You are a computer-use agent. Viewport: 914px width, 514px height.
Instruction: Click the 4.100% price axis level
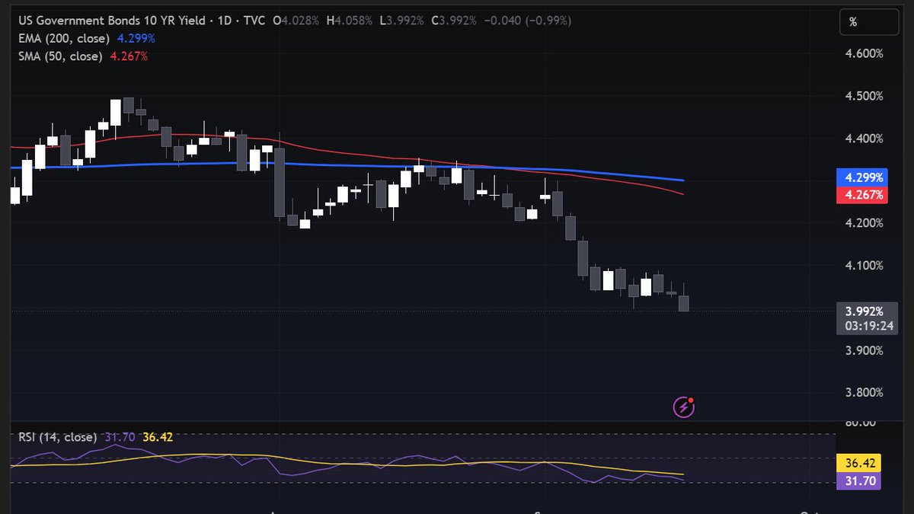pyautogui.click(x=864, y=265)
